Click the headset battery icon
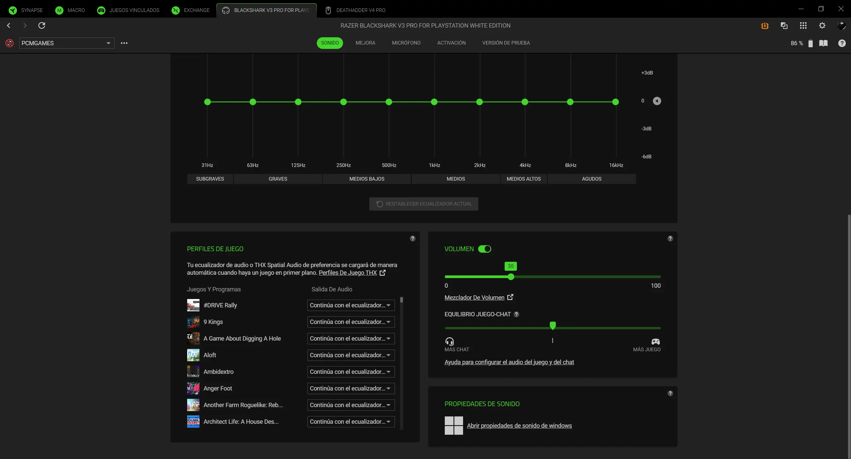Screen dimensions: 851x459 (x=810, y=43)
